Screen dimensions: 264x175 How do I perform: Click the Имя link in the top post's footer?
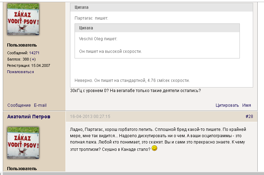(x=246, y=105)
